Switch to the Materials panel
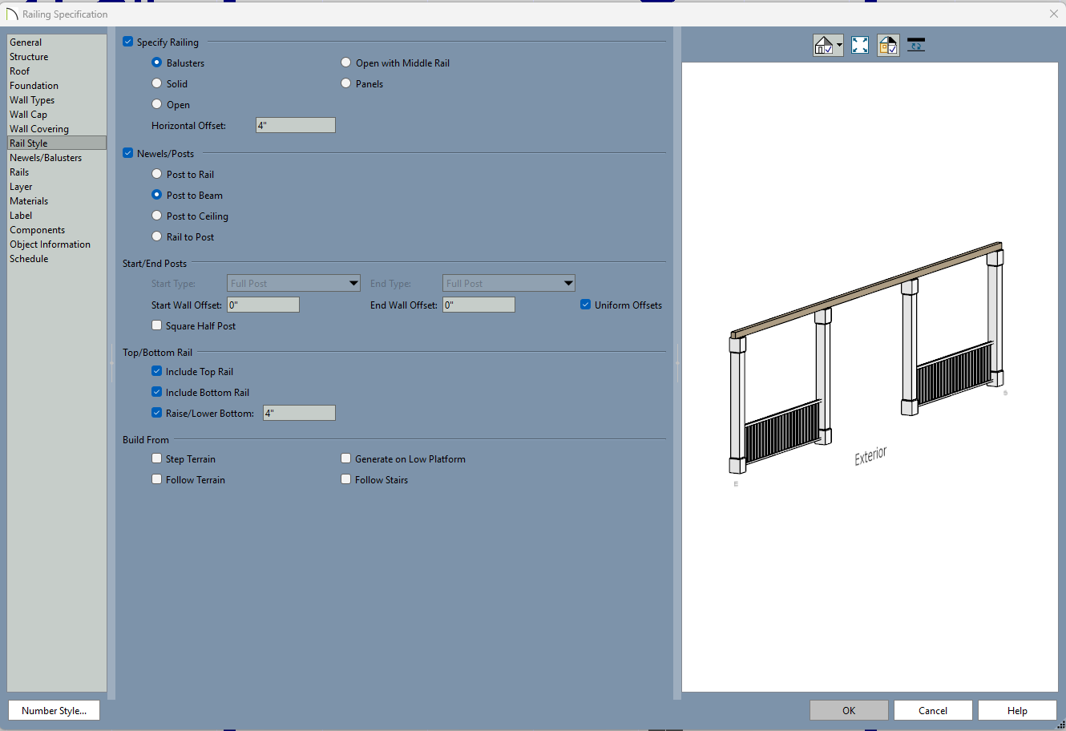Image resolution: width=1066 pixels, height=731 pixels. click(x=29, y=201)
